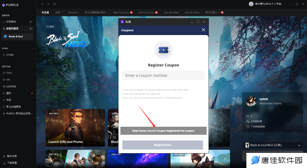Go back with the left arrow icon
This screenshot has height=168, width=307.
[x=42, y=4]
